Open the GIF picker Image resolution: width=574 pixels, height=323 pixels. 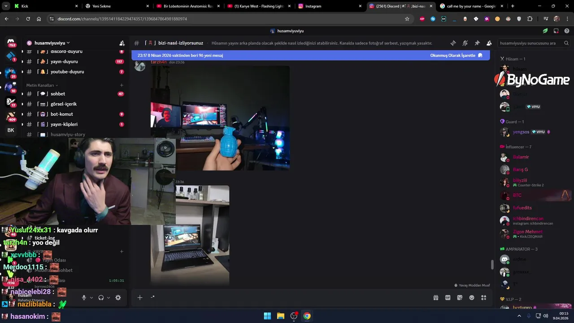448,297
